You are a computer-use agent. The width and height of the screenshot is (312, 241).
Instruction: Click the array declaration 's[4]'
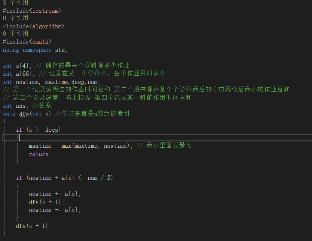coord(22,66)
